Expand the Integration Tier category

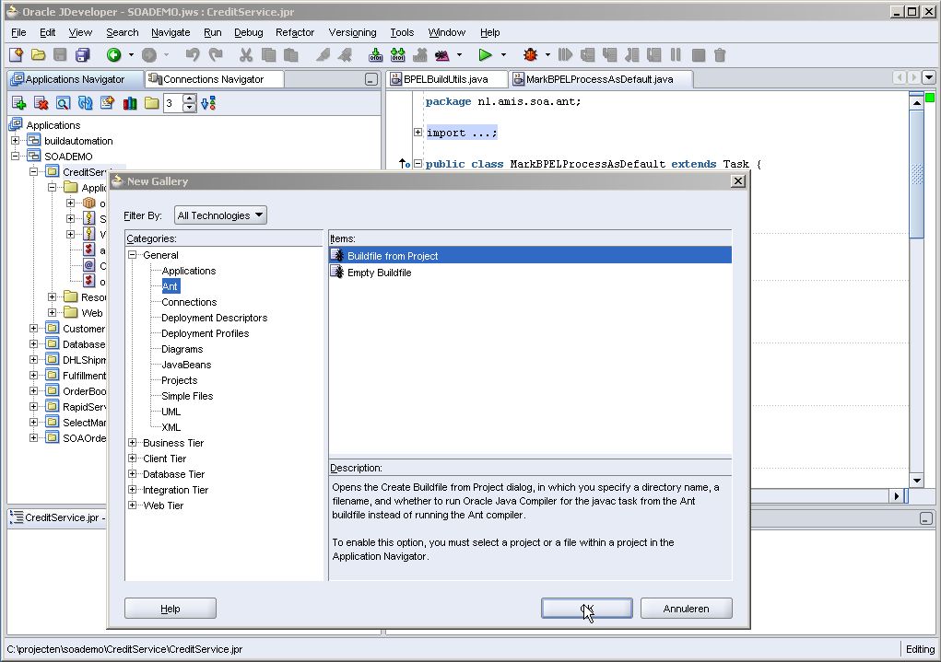coord(133,490)
